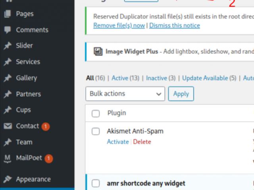The width and height of the screenshot is (254, 190).
Task: Open Comments via the speech bubble icon
Action: [x=8, y=30]
